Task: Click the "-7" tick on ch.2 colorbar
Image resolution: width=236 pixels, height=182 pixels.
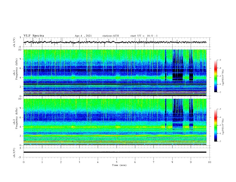Action: point(220,142)
